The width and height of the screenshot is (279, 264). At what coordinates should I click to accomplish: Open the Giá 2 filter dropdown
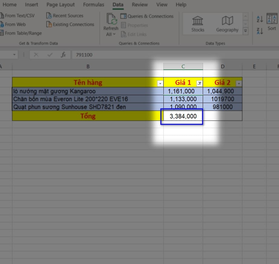pos(239,83)
